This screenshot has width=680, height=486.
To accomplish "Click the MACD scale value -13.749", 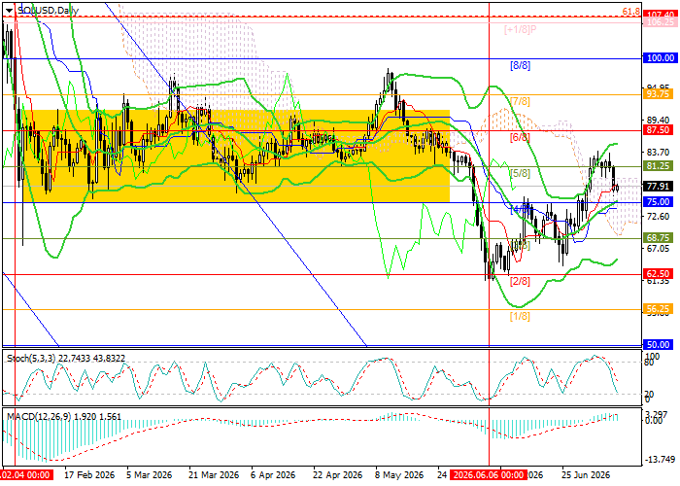I will [660, 460].
